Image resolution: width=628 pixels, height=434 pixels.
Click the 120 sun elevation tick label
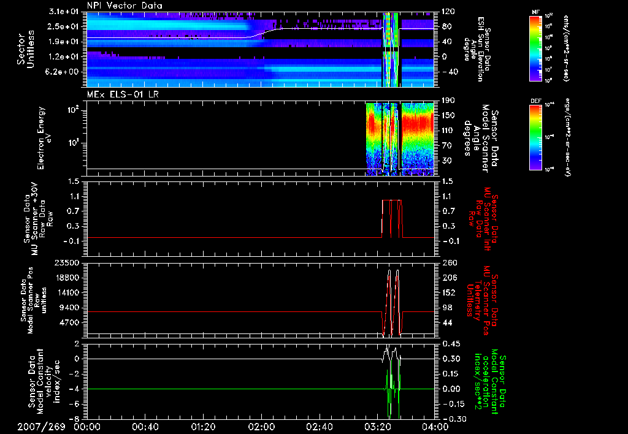pyautogui.click(x=448, y=11)
